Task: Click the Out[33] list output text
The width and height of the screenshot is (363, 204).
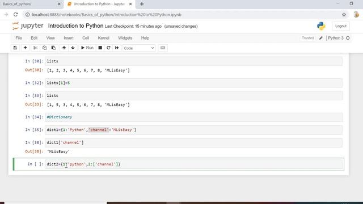Action: click(88, 105)
